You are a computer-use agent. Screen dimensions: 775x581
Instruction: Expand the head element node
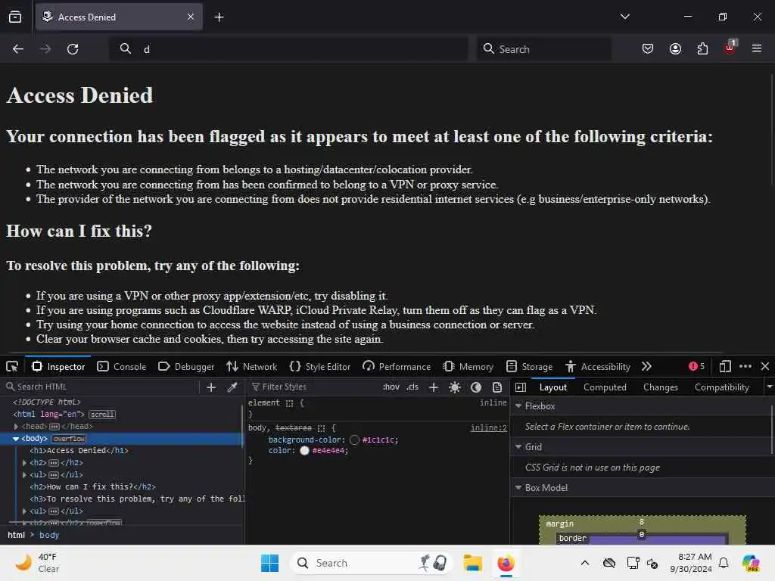point(17,427)
